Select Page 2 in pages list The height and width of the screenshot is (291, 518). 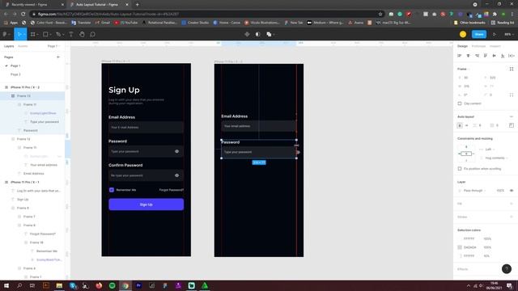coord(15,74)
